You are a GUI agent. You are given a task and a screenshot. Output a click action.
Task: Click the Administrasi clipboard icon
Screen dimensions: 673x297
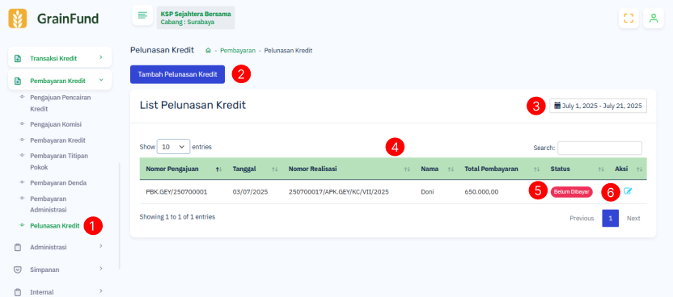pyautogui.click(x=18, y=247)
